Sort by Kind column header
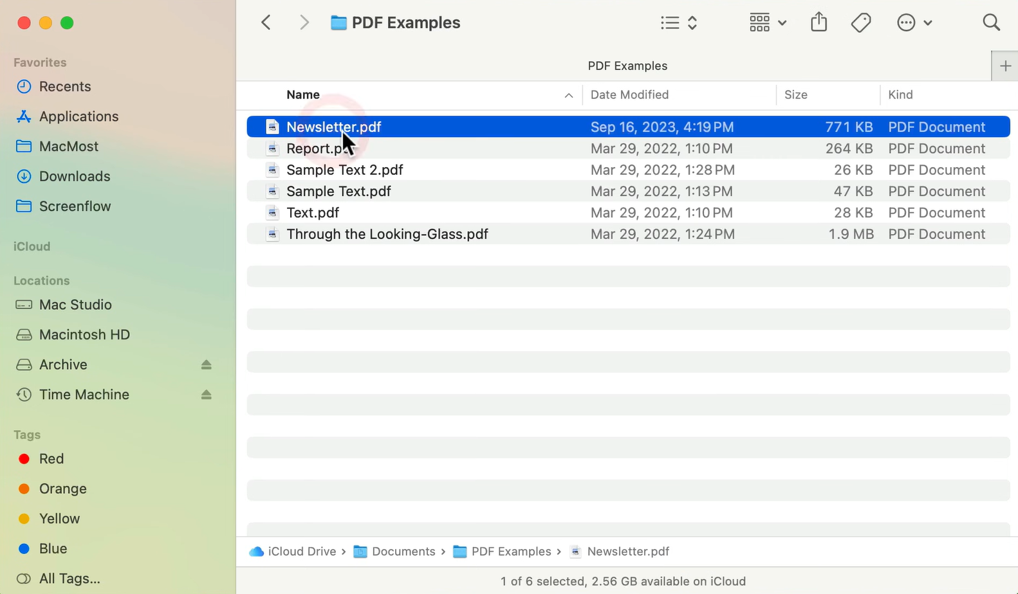Image resolution: width=1018 pixels, height=594 pixels. click(x=900, y=94)
